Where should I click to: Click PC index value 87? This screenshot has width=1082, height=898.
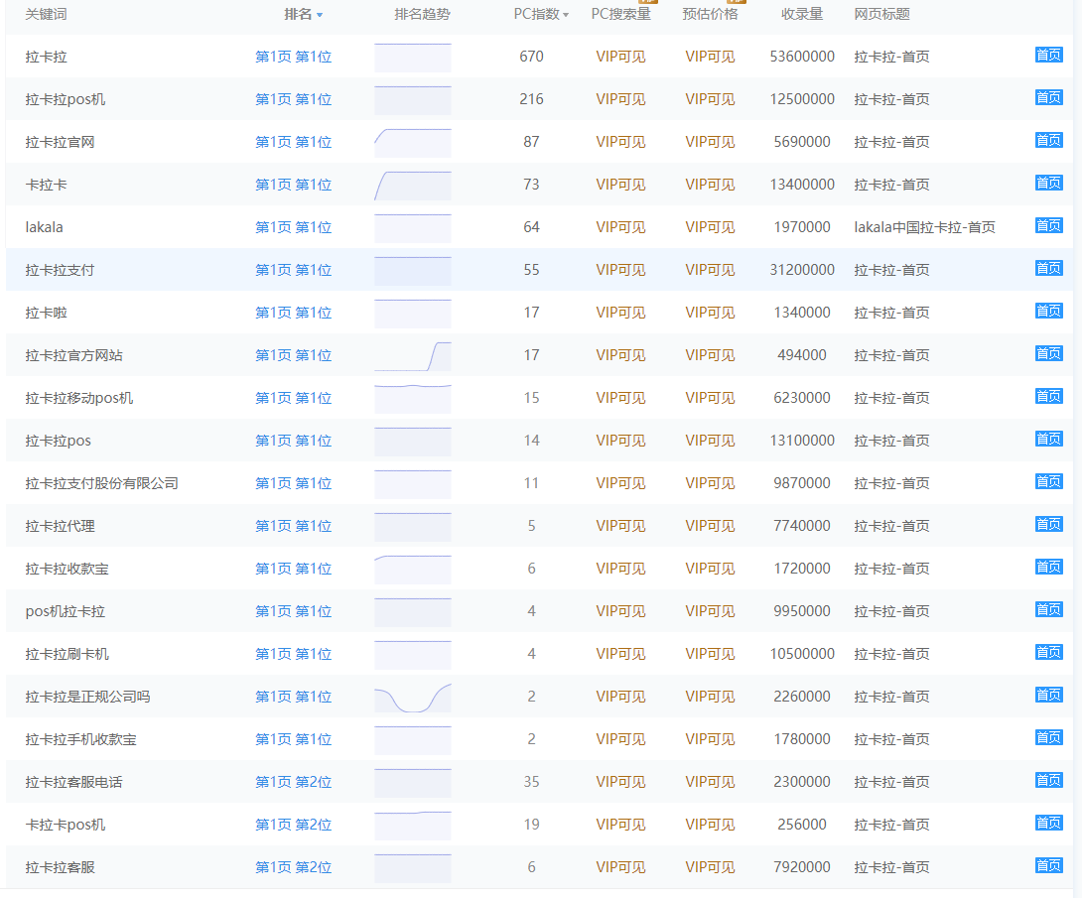tap(531, 142)
